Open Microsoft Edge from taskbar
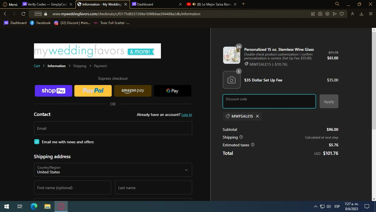 click(34, 206)
